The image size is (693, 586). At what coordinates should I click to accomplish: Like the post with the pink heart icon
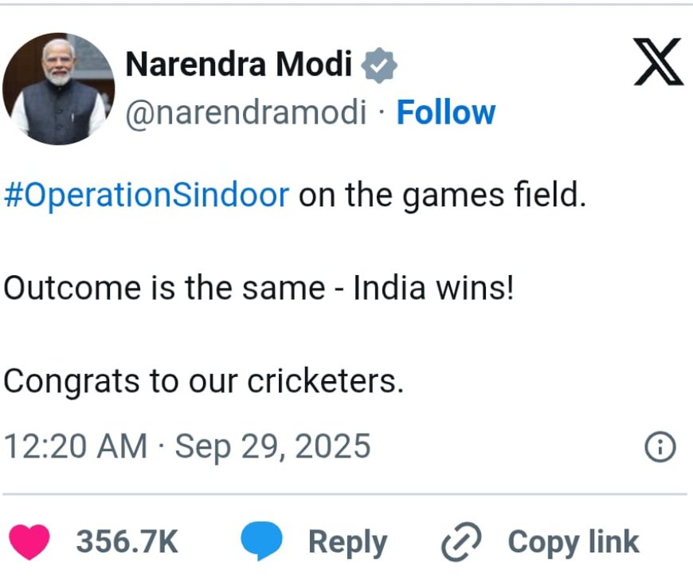30,542
